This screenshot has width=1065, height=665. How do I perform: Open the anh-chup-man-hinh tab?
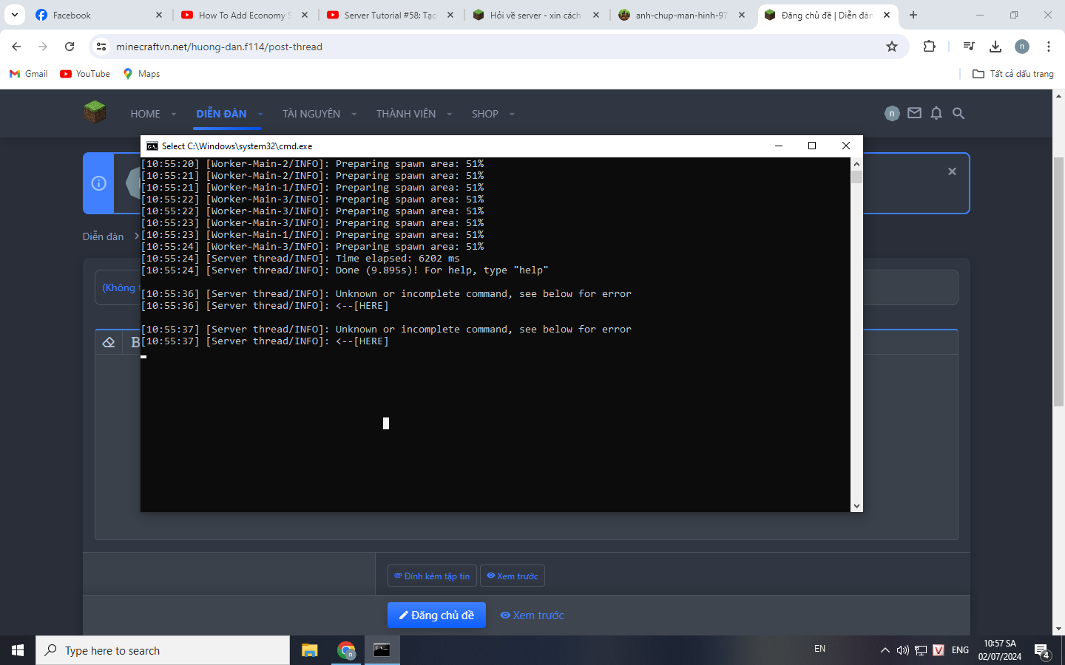coord(682,15)
